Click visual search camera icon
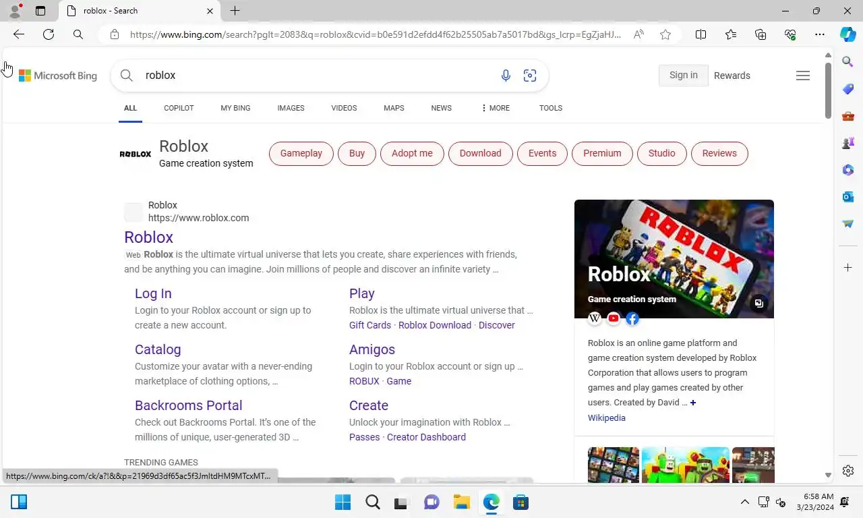This screenshot has width=863, height=518. click(x=530, y=76)
